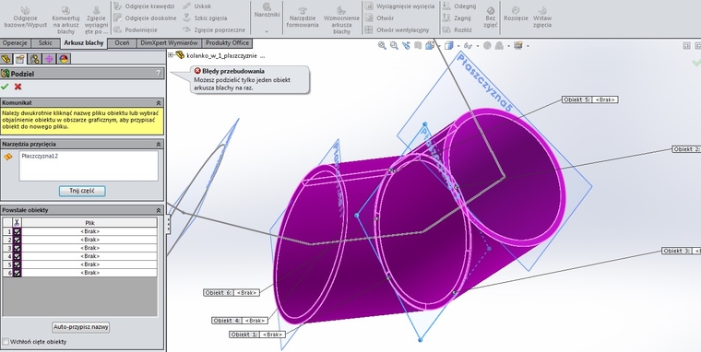Select Konwertuj na arkusz blachy tool
The image size is (701, 352).
pos(65,19)
